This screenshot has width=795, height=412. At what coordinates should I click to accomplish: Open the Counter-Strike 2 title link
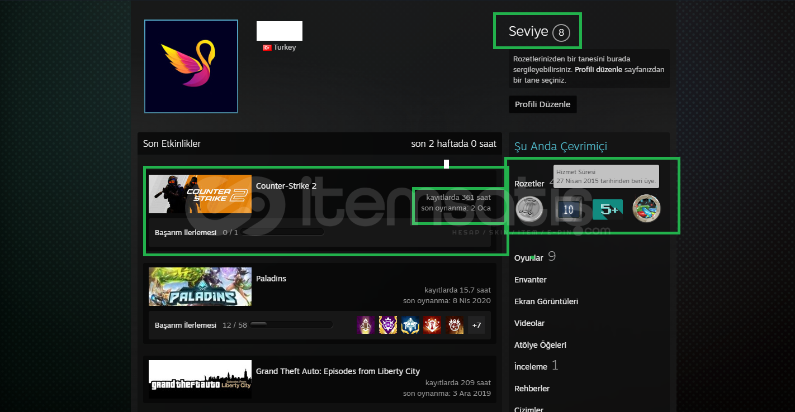[286, 186]
